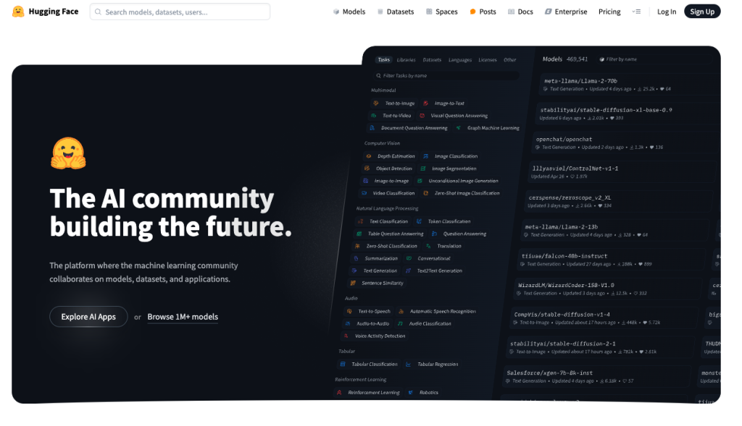The image size is (742, 426).
Task: Click the Object Detection task icon
Action: [x=366, y=168]
